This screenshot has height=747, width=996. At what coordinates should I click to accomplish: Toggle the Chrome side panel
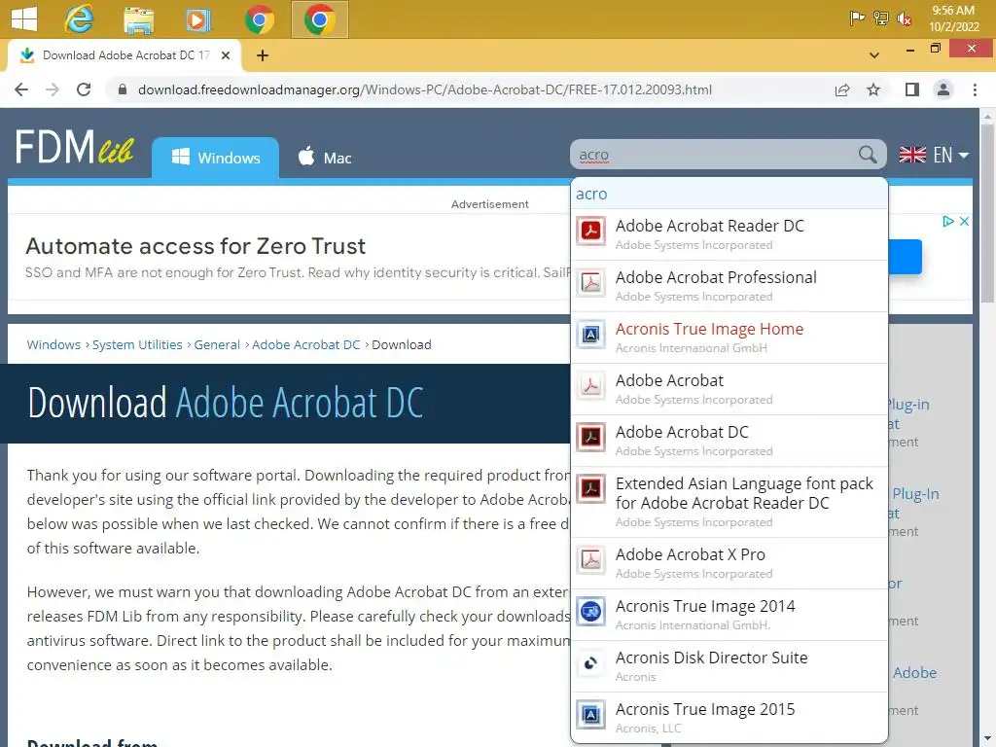912,89
